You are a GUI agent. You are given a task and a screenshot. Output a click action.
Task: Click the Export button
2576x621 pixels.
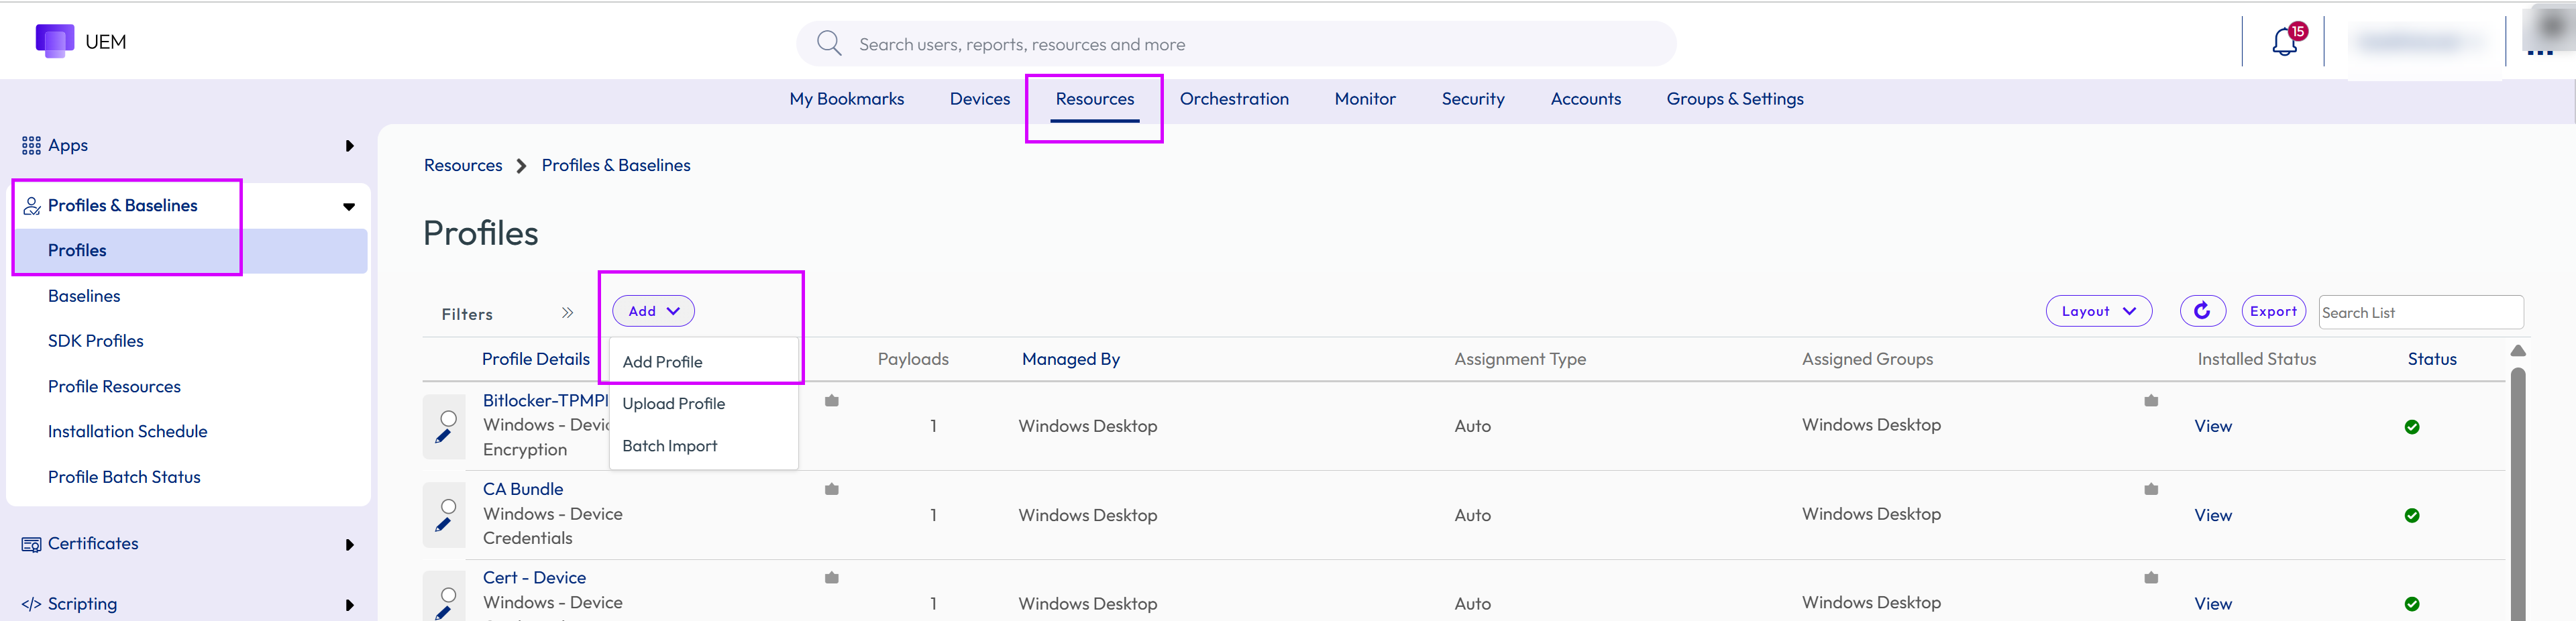pyautogui.click(x=2273, y=311)
